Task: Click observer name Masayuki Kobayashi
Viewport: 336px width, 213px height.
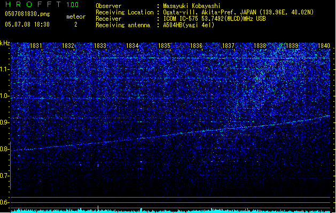Action: pyautogui.click(x=192, y=6)
